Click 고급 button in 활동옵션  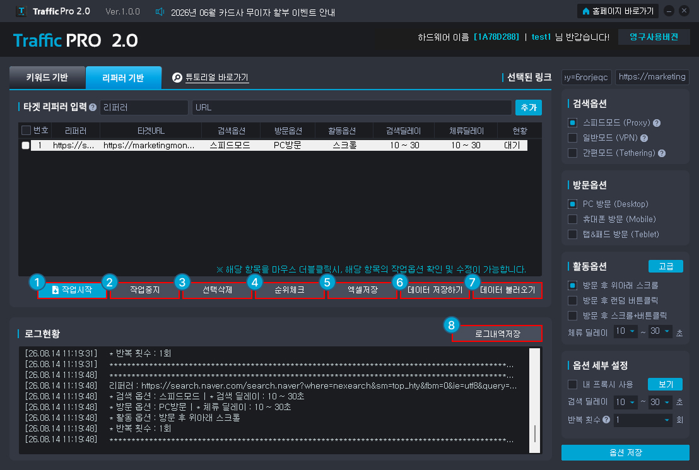666,266
